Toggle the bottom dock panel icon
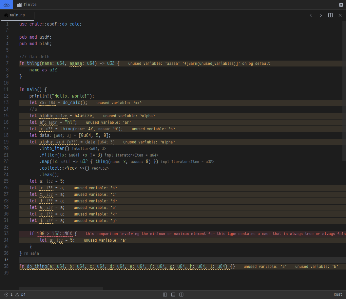The image size is (346, 299). [x=173, y=295]
